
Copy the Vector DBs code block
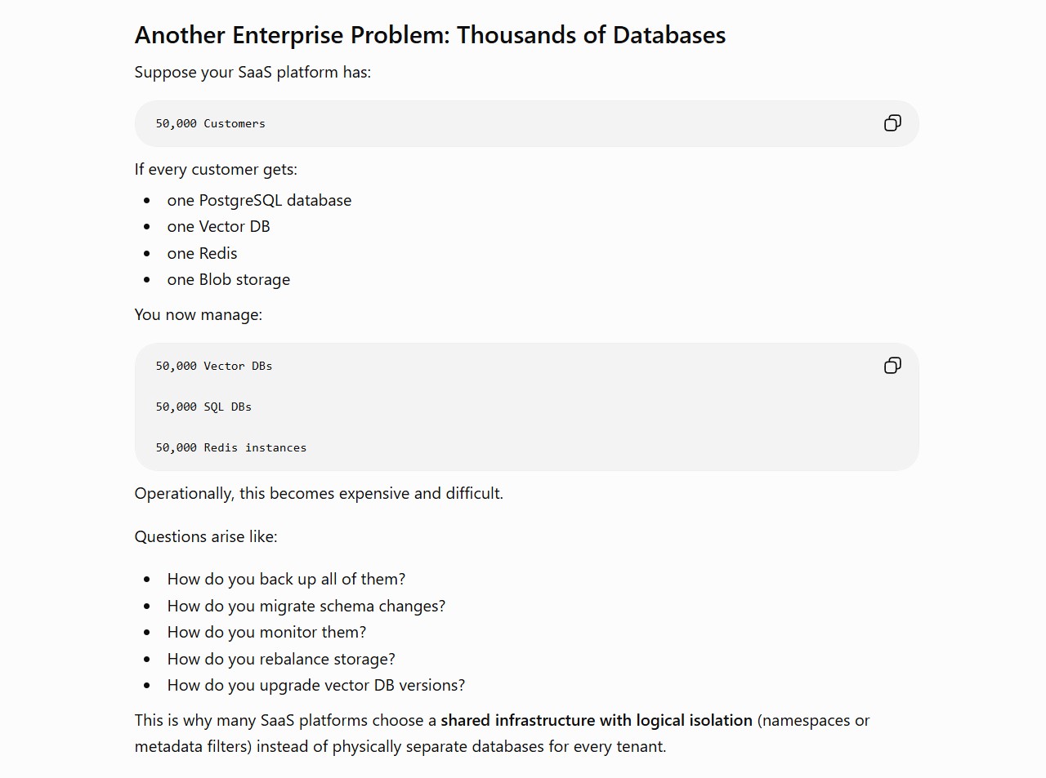(x=892, y=366)
